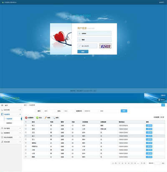Select the active archive management submenu item
167x172 pixels.
click(x=9, y=119)
